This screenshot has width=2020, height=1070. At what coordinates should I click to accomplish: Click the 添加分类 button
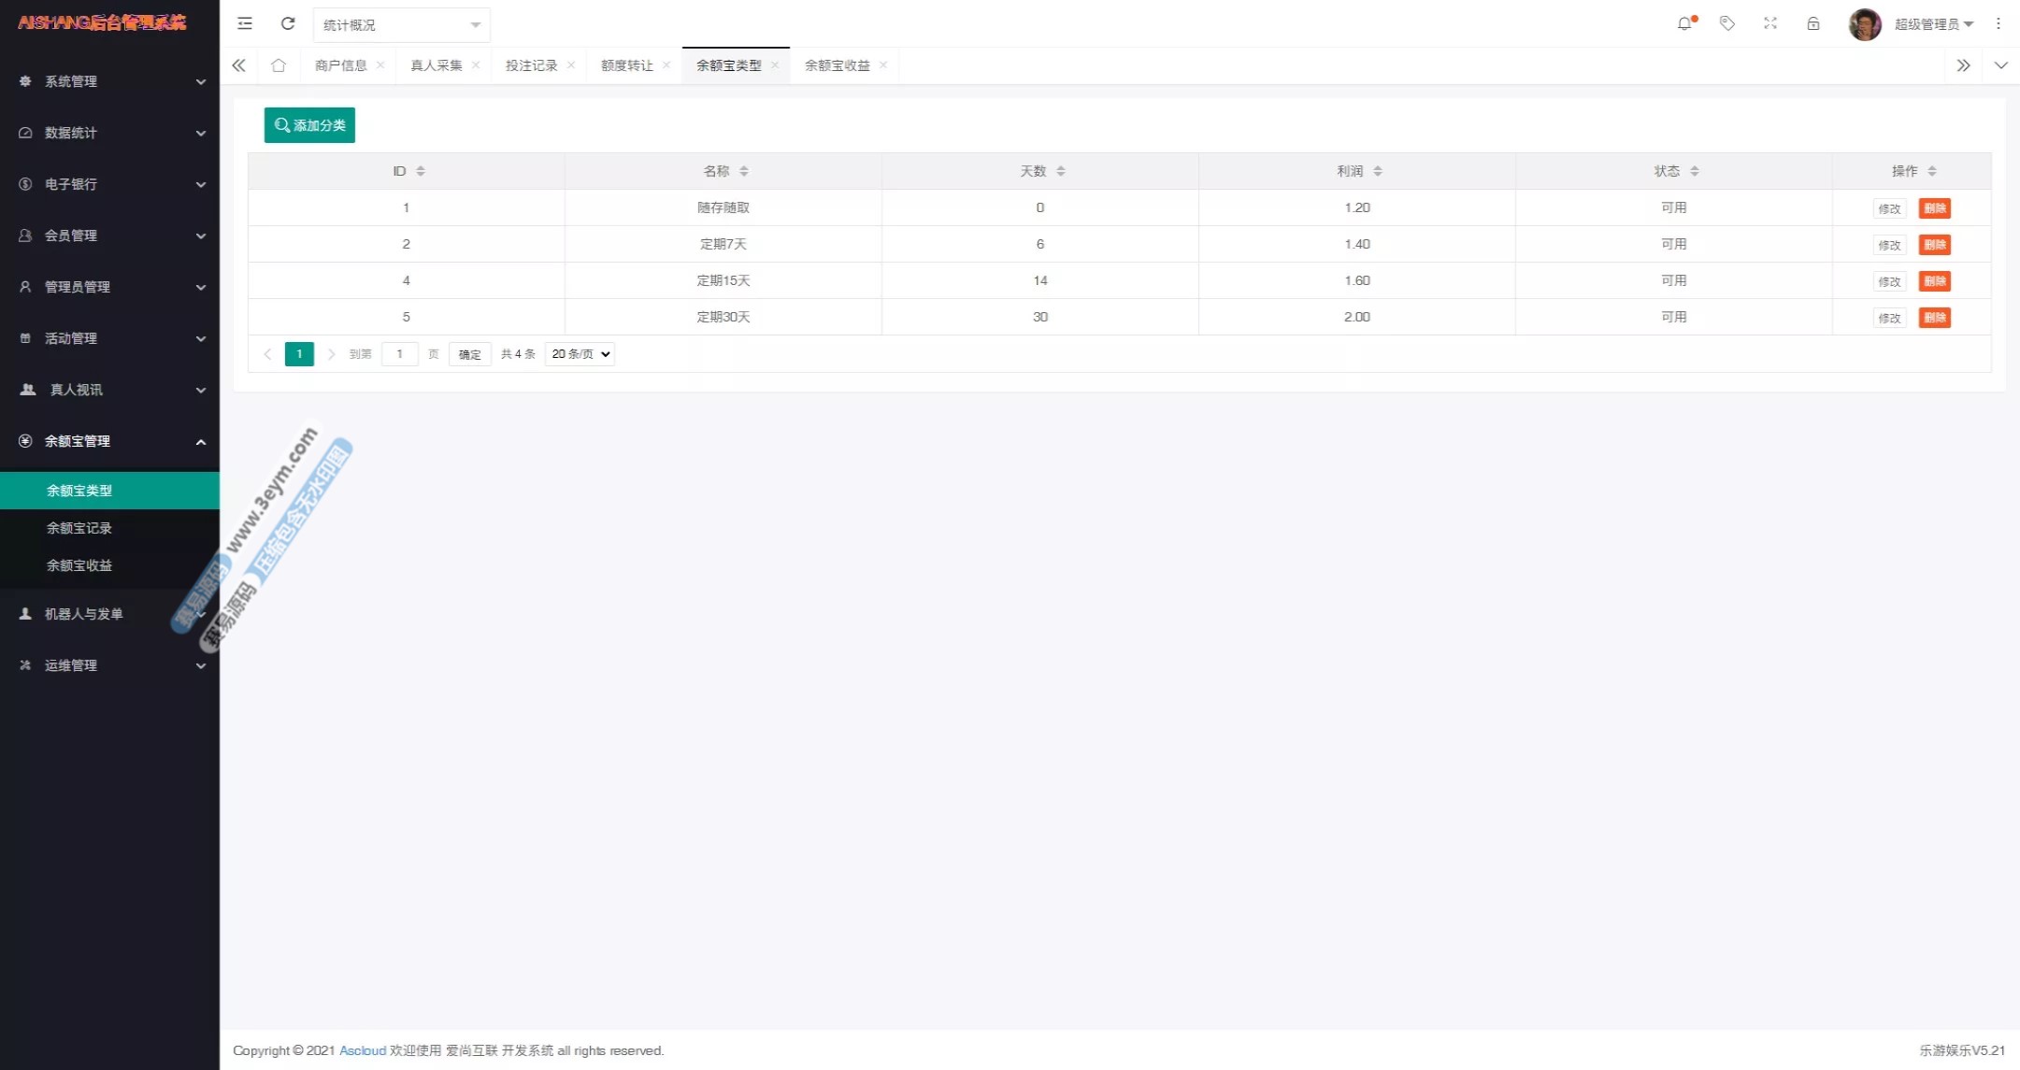(309, 125)
